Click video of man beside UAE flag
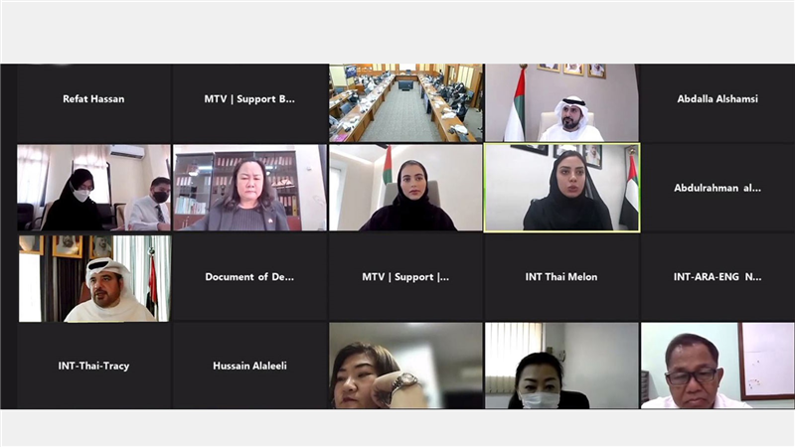The width and height of the screenshot is (795, 447). [561, 103]
